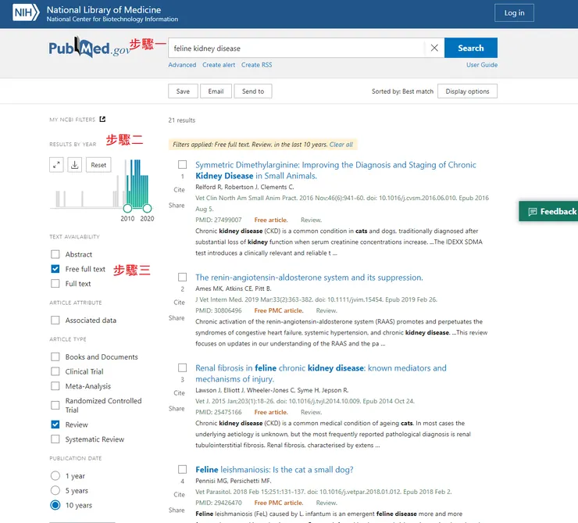578x523 pixels.
Task: Check the Clinical Trial filter
Action: (55, 371)
